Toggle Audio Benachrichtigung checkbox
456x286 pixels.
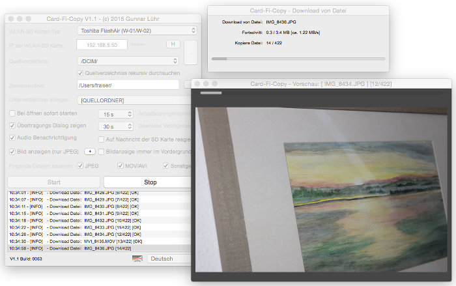click(x=12, y=137)
